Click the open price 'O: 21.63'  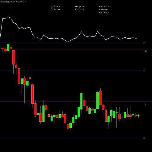[55, 7]
